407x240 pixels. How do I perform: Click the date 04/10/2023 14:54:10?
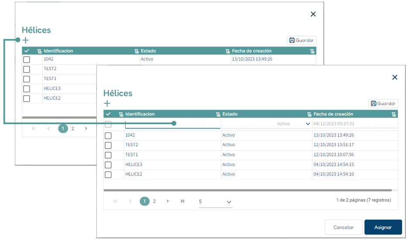[334, 174]
